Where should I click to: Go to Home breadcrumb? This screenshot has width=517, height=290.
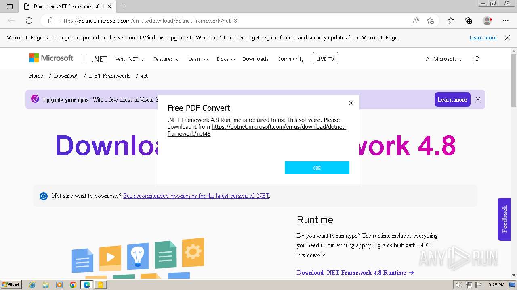click(x=36, y=76)
